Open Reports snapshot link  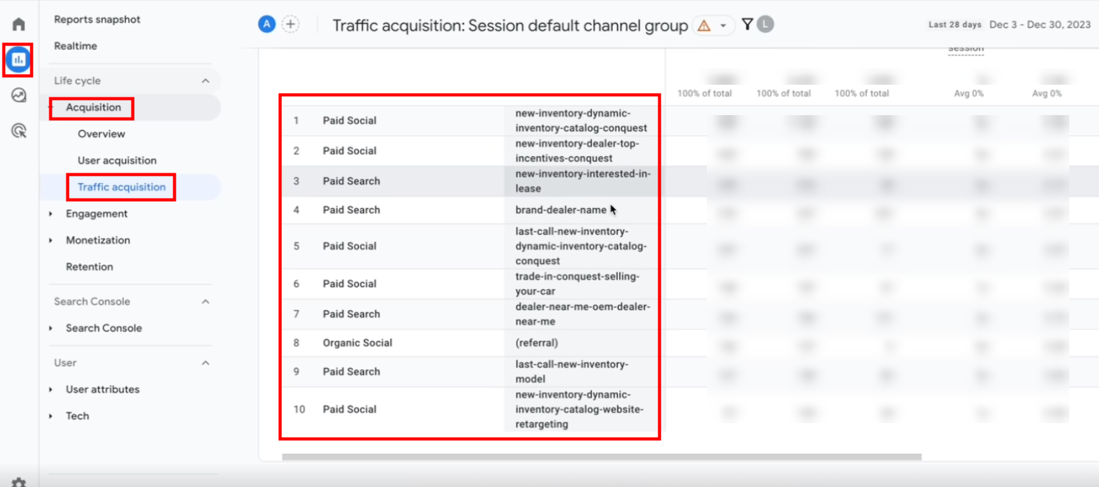coord(97,20)
